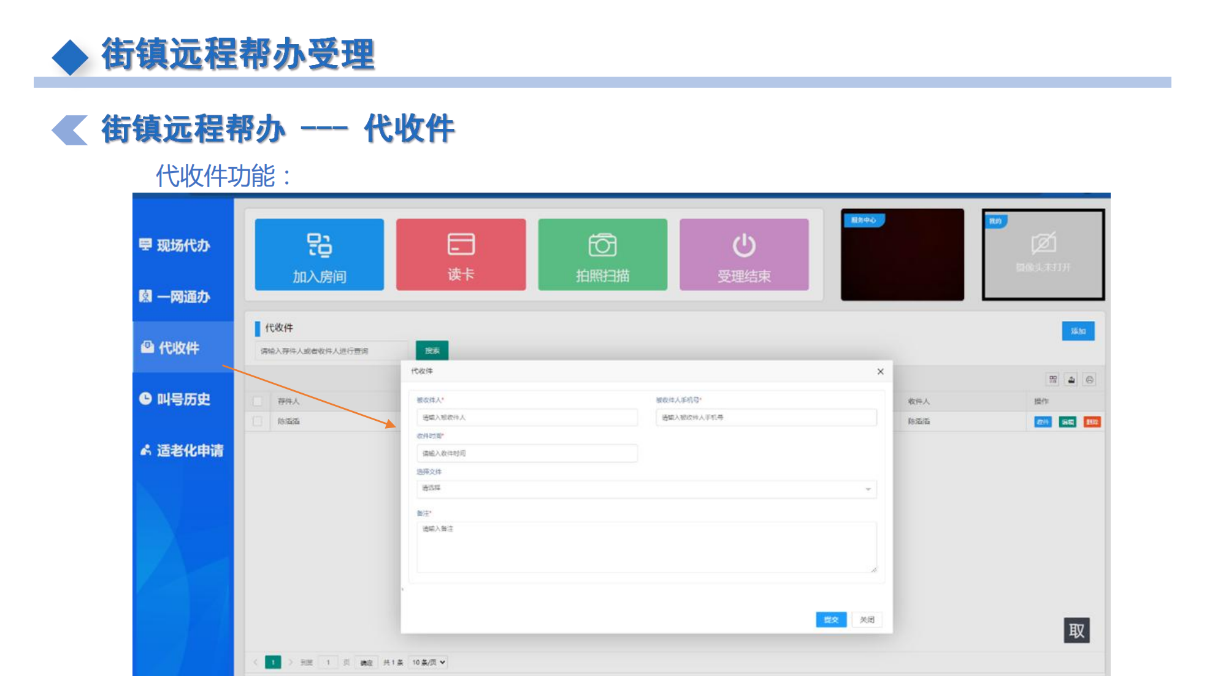
Task: Open column filter grid icon above table
Action: [1052, 380]
